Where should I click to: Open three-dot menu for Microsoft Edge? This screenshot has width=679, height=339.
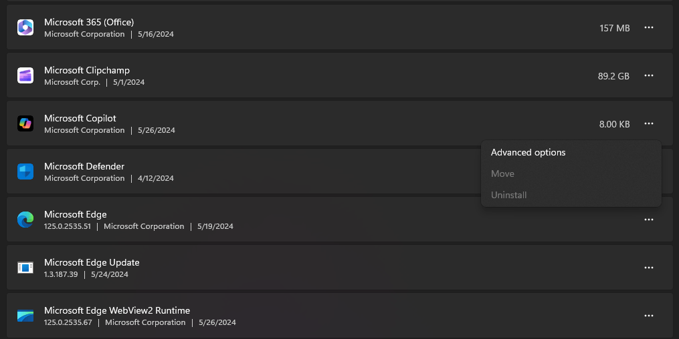click(648, 220)
